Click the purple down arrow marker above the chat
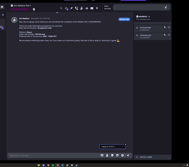 (57, 12)
